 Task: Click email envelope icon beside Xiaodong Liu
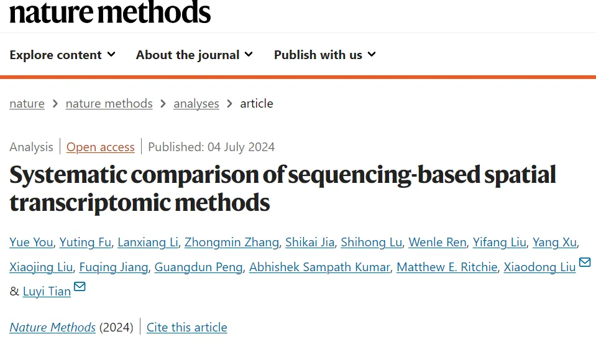585,262
